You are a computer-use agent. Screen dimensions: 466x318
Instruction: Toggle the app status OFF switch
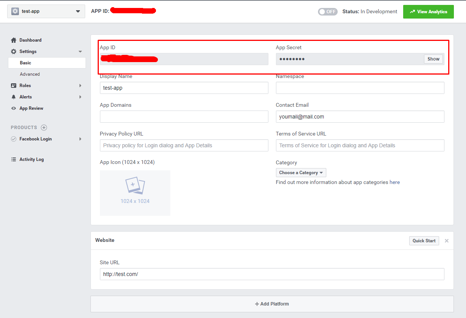click(x=328, y=12)
